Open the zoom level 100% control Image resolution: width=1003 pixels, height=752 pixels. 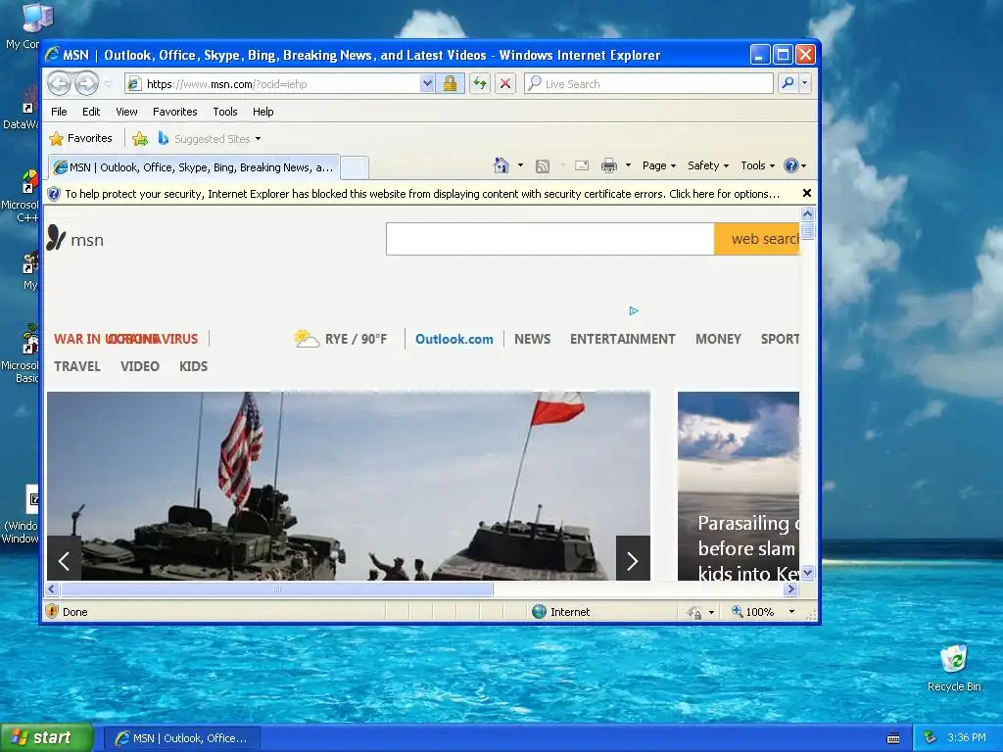tap(764, 612)
